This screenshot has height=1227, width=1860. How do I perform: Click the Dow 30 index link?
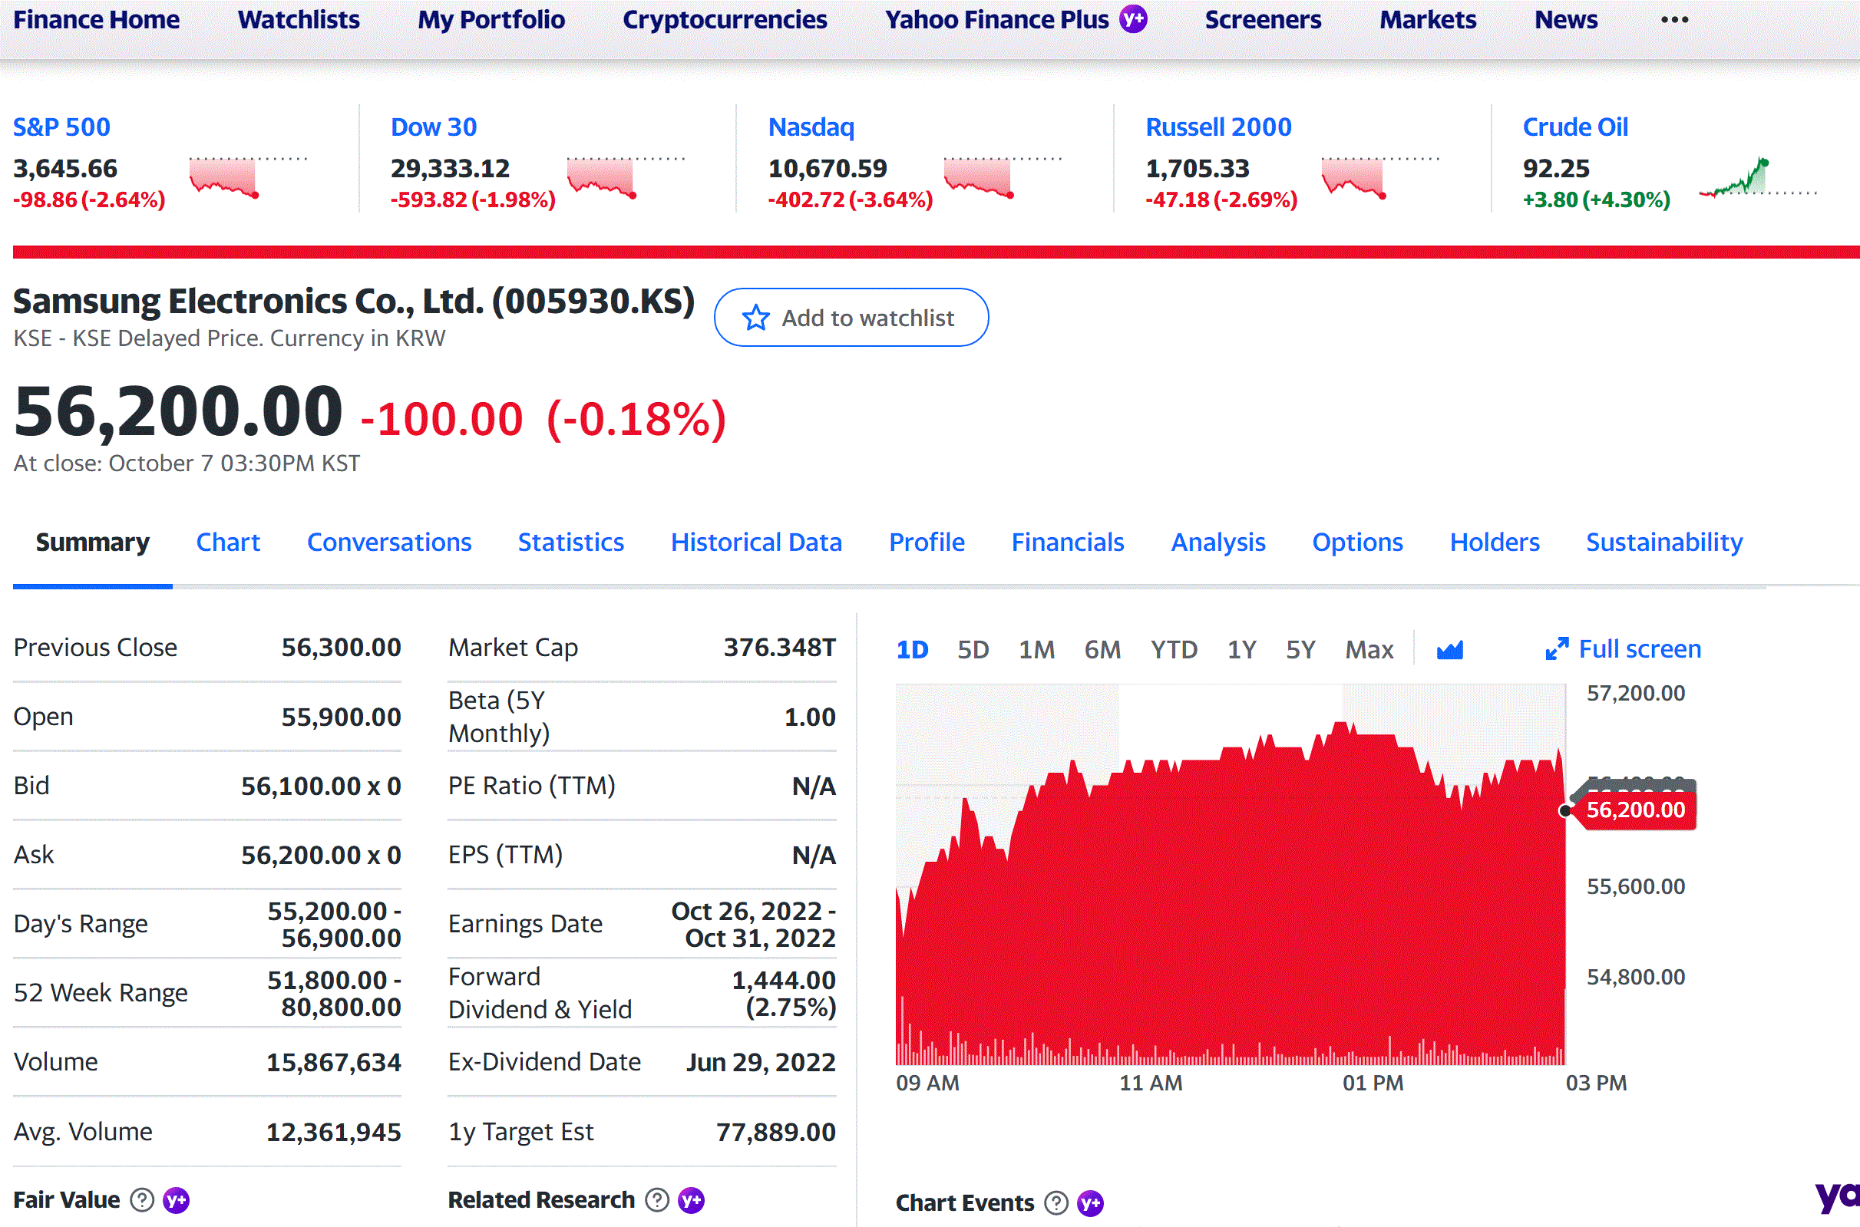[434, 127]
